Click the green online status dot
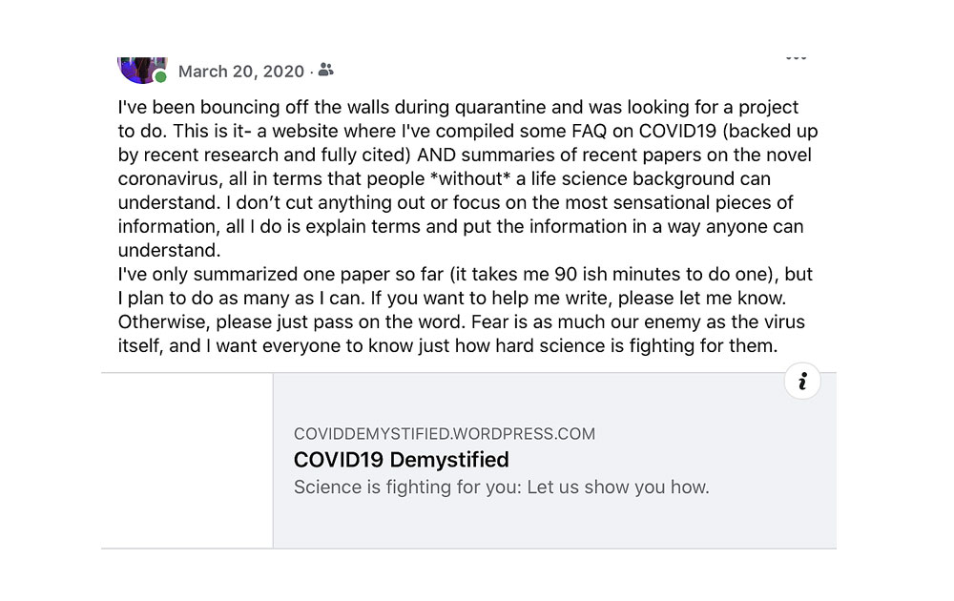This screenshot has width=954, height=601. point(160,76)
